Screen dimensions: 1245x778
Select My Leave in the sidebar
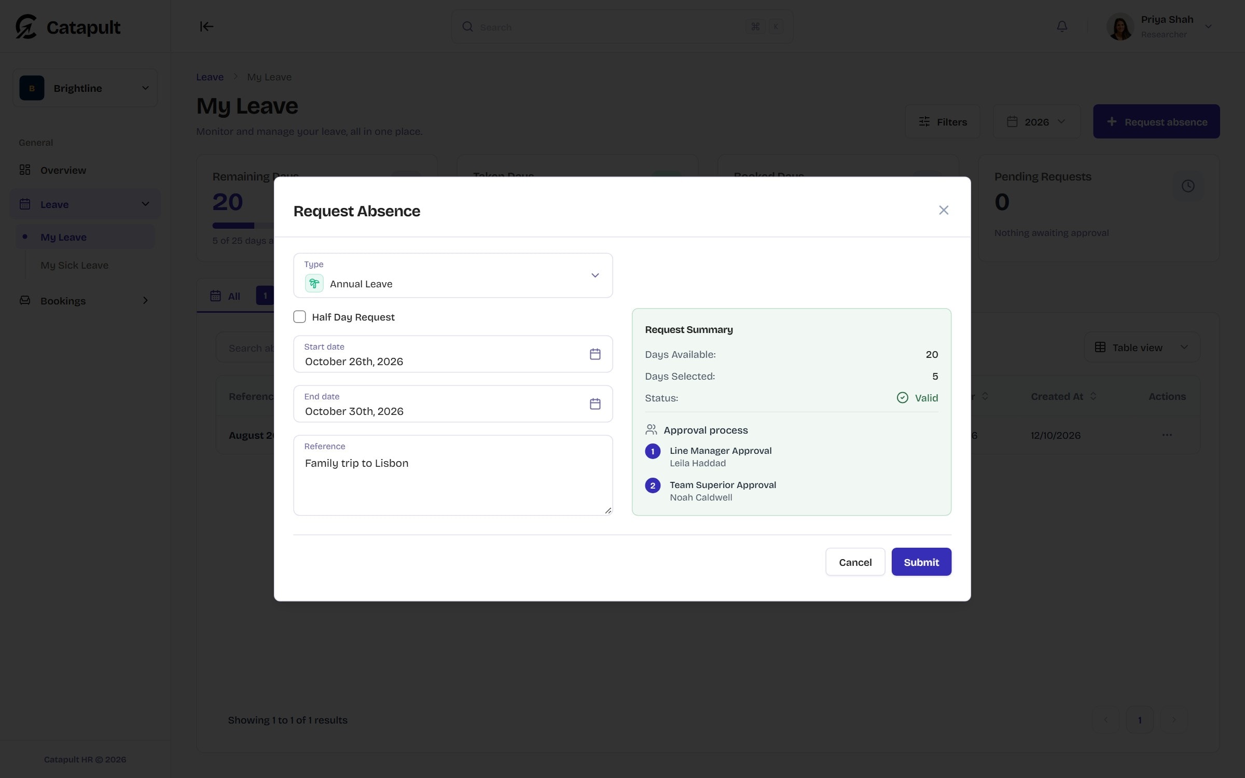tap(85, 237)
